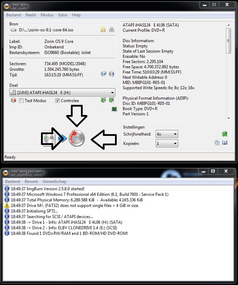
Task: Open the Gereedschap menu in Logboek
Action: (x=55, y=182)
